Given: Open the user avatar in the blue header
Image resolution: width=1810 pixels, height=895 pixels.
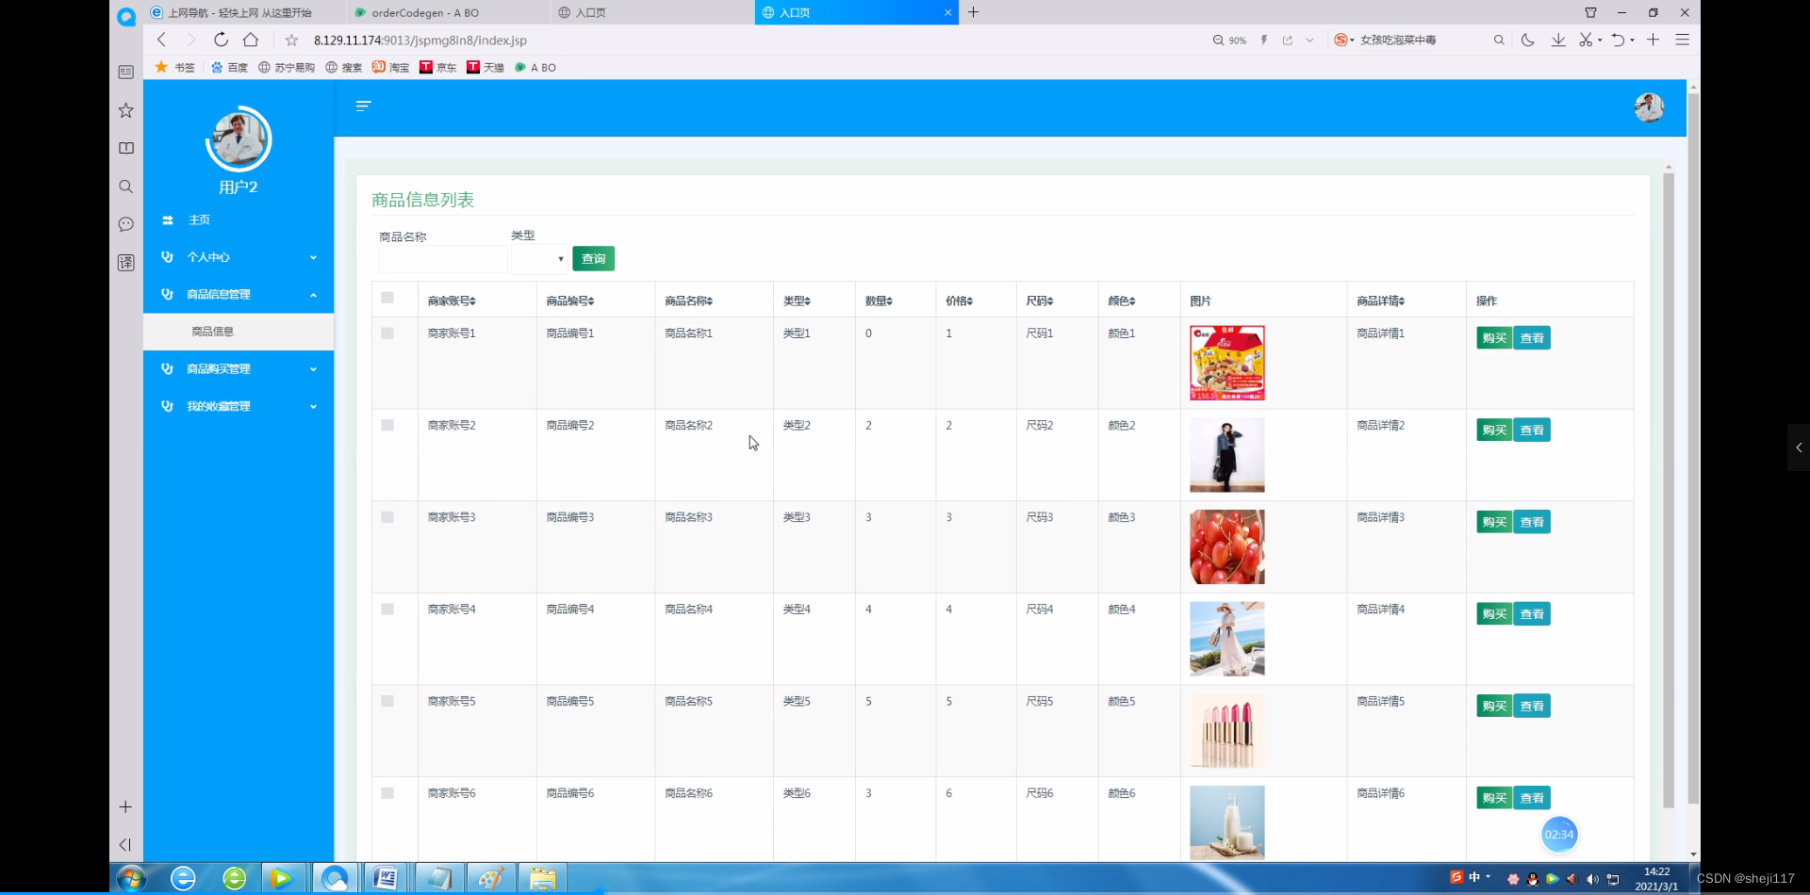Looking at the screenshot, I should [x=1649, y=107].
